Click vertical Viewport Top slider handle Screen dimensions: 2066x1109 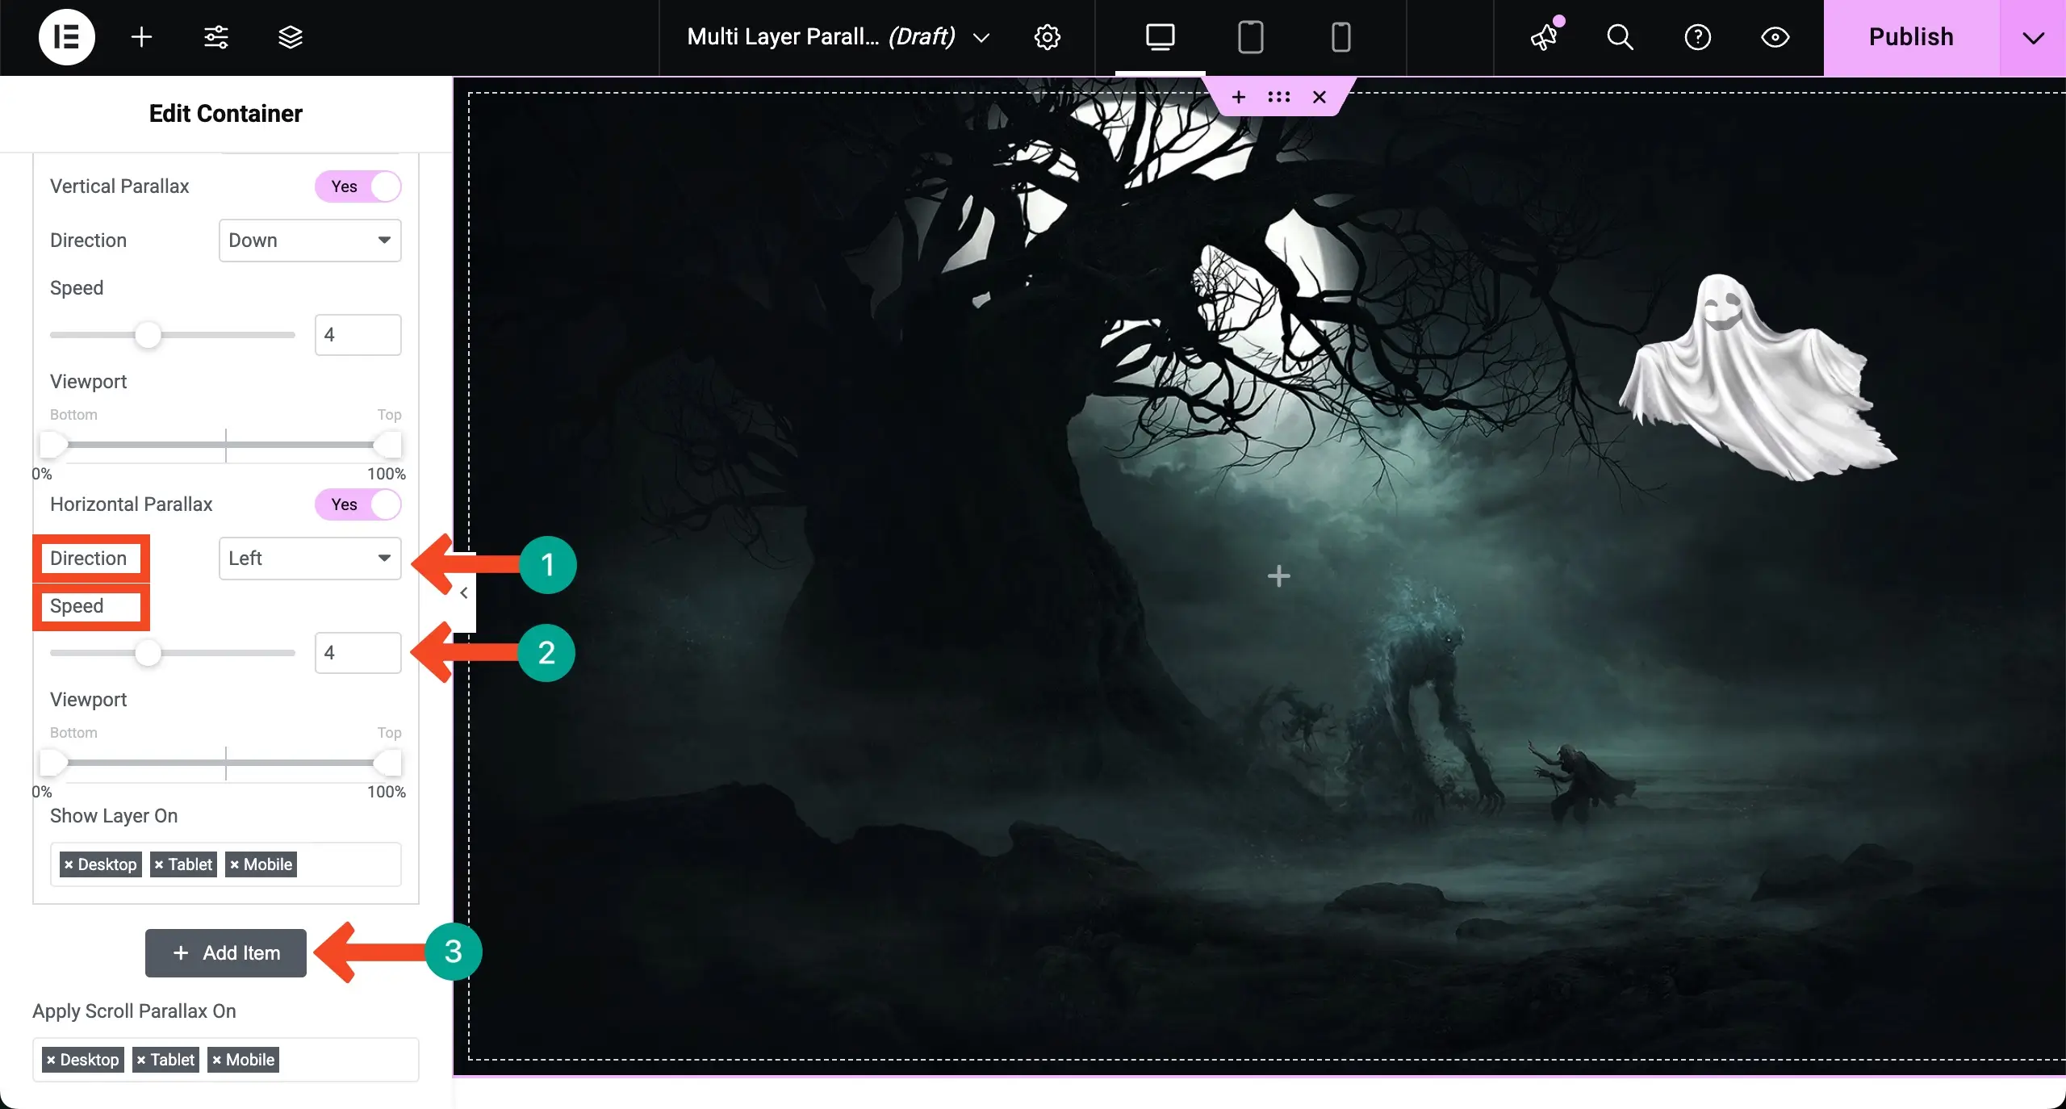coord(388,445)
